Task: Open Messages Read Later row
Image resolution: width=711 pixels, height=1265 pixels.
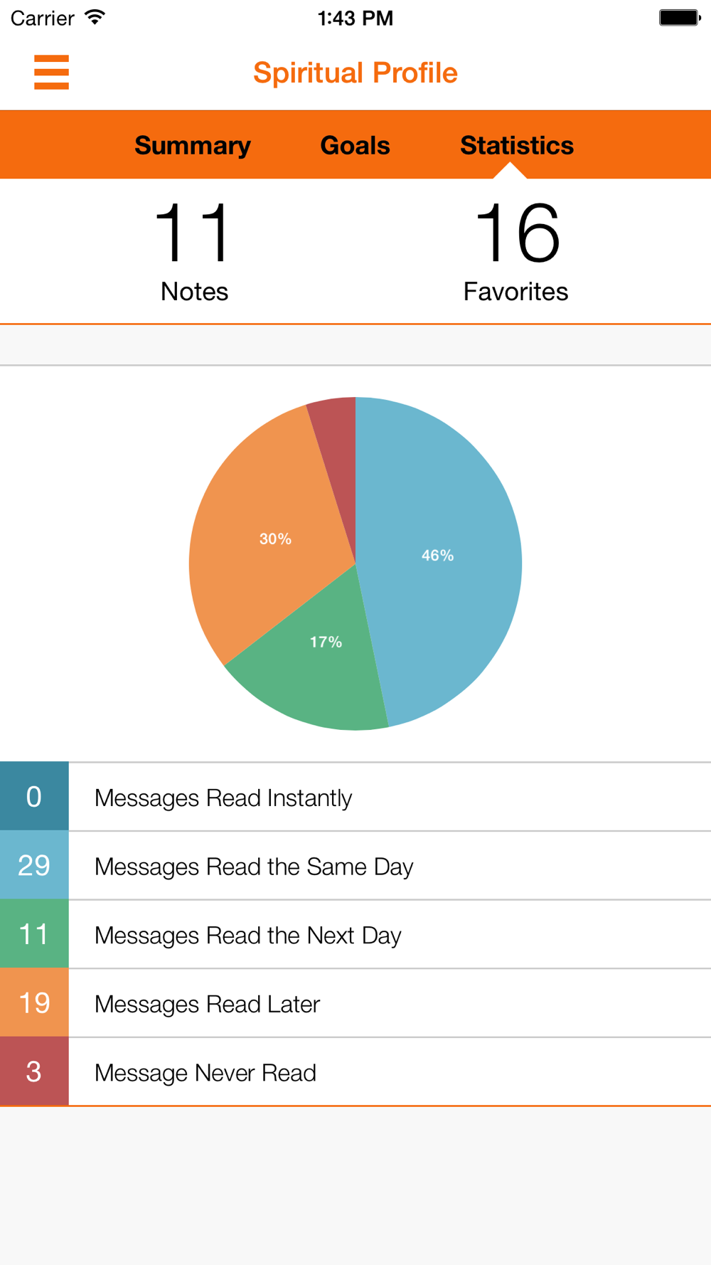Action: (x=355, y=1002)
